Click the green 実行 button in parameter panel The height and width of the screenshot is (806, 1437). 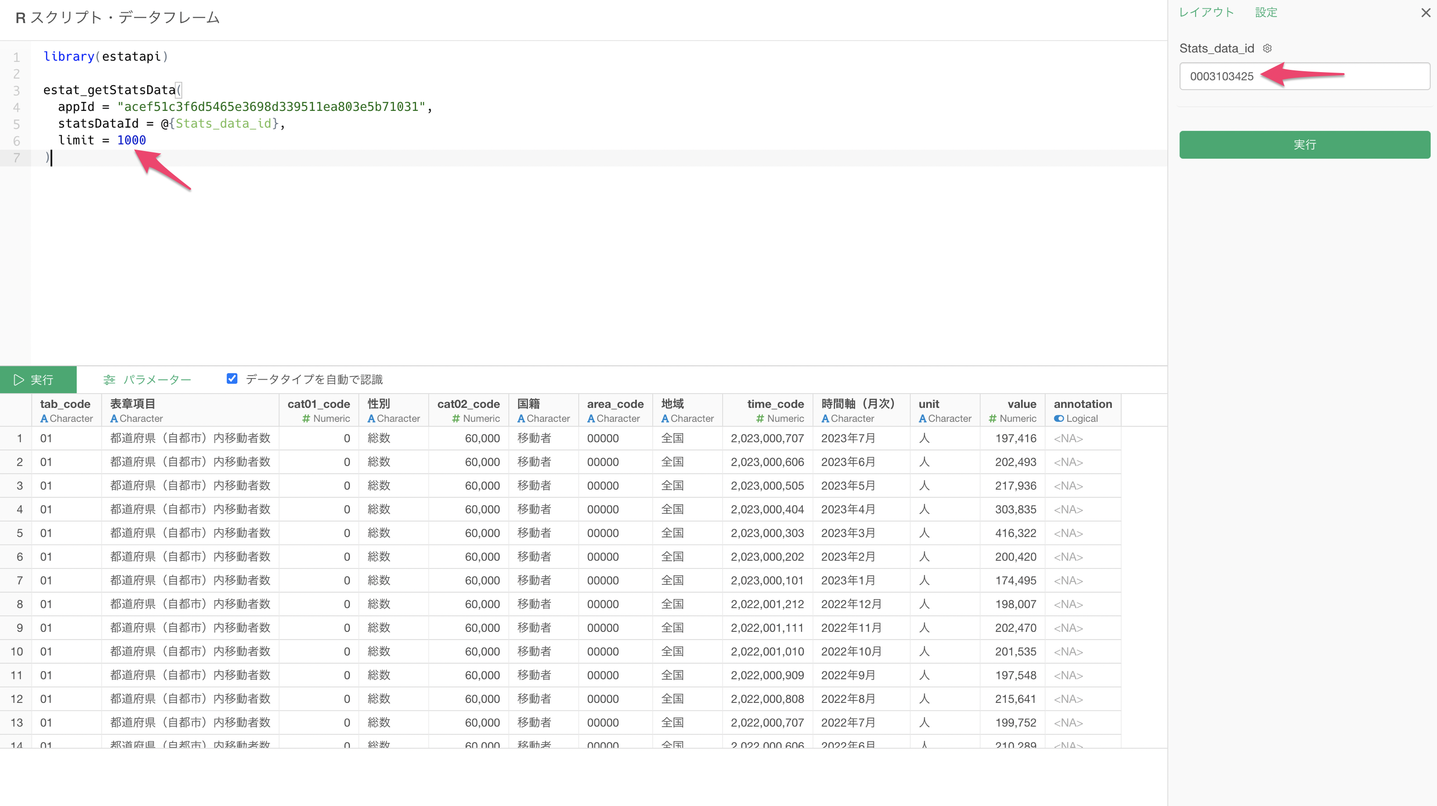1304,145
